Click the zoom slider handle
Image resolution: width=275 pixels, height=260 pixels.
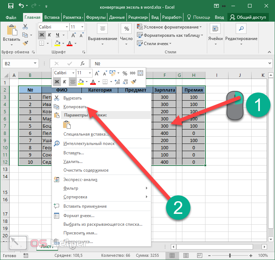point(230,255)
